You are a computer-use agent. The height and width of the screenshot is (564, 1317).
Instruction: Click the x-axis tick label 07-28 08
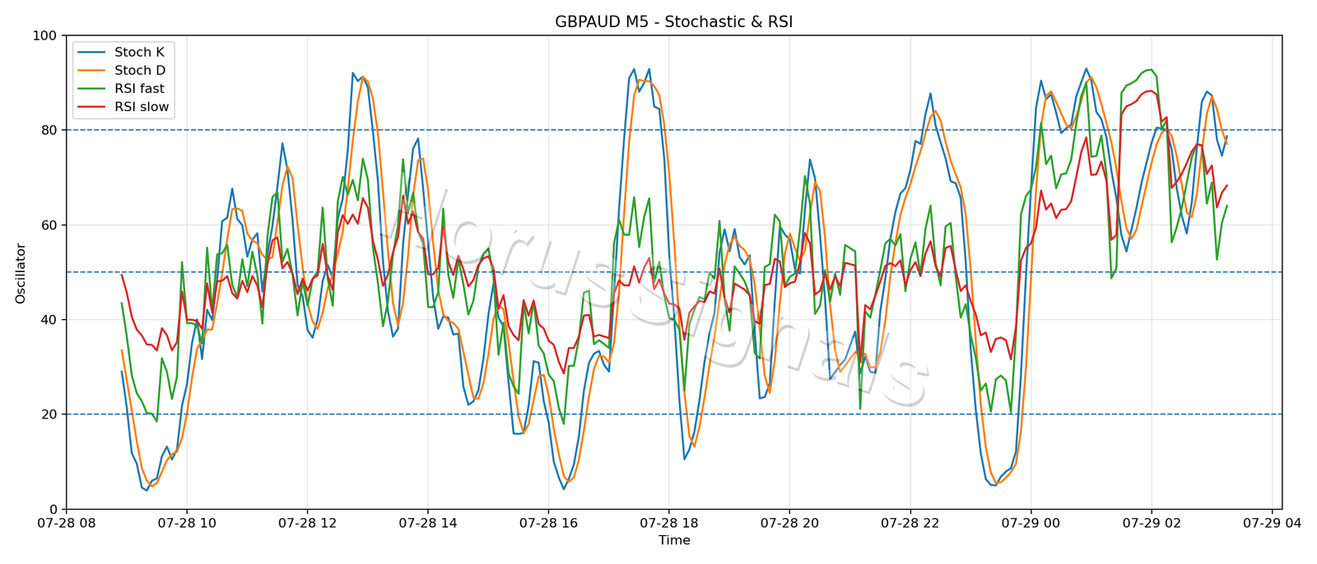point(66,523)
